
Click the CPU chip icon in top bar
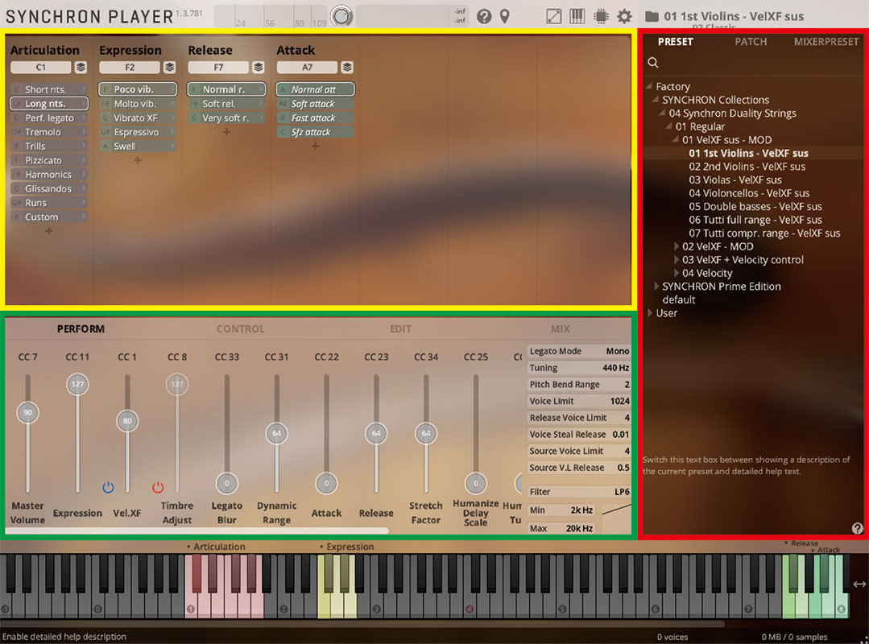601,16
